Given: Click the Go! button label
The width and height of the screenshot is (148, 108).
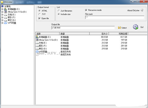Looking at the screenshot, I should tap(142, 27).
